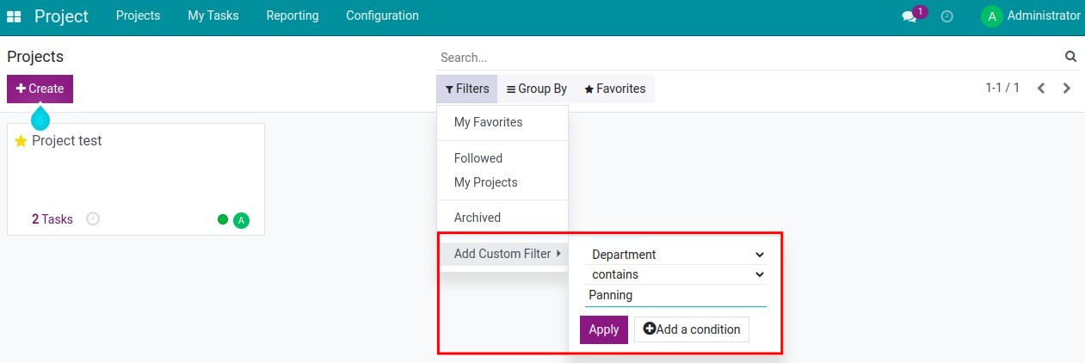Viewport: 1085px width, 363px height.
Task: Click the Apply button
Action: pyautogui.click(x=604, y=329)
